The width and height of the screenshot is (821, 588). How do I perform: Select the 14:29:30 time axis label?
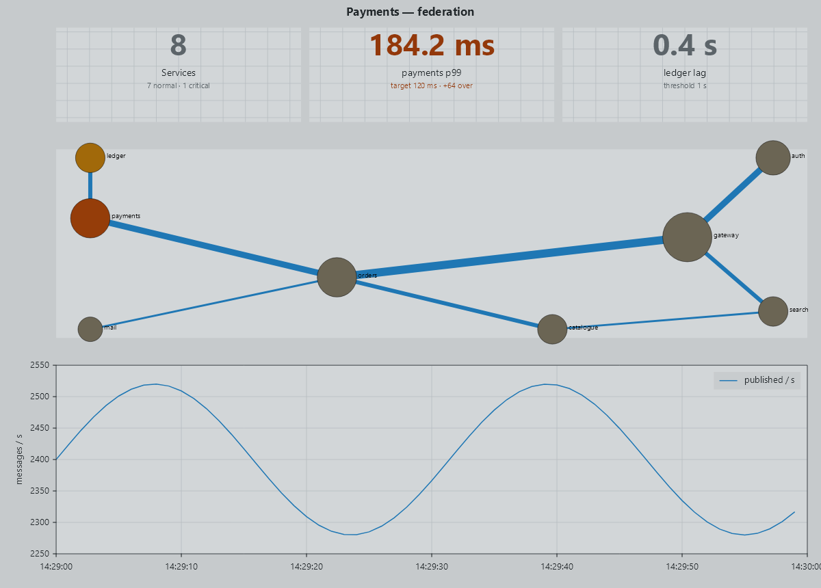432,565
